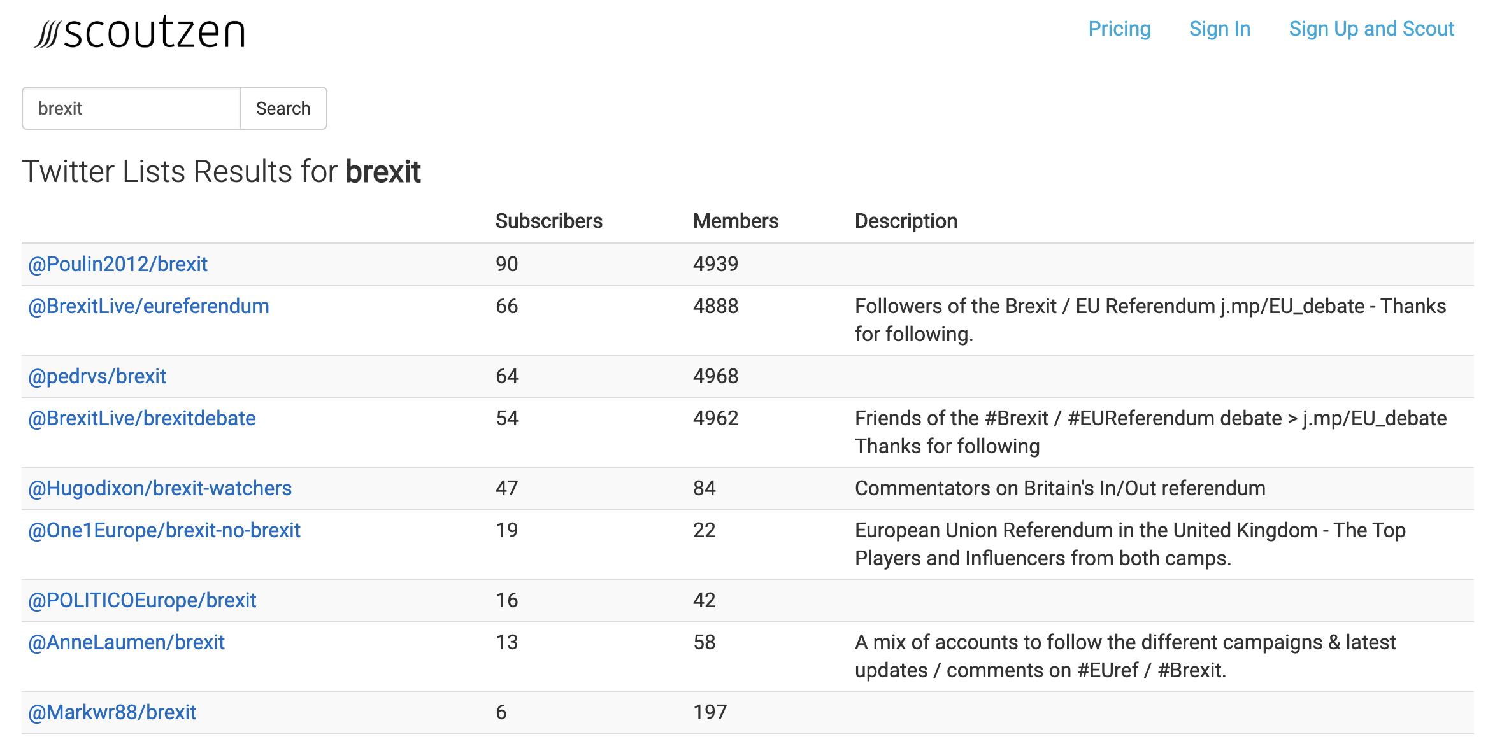
Task: Open the Pricing page
Action: 1119,29
